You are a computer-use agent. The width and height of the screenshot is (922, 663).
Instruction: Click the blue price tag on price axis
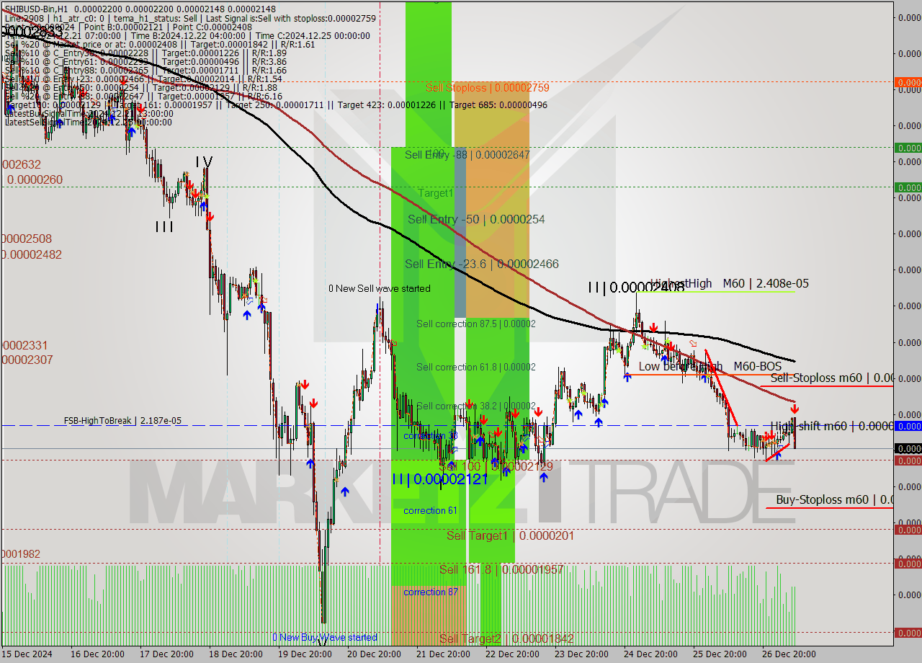908,426
